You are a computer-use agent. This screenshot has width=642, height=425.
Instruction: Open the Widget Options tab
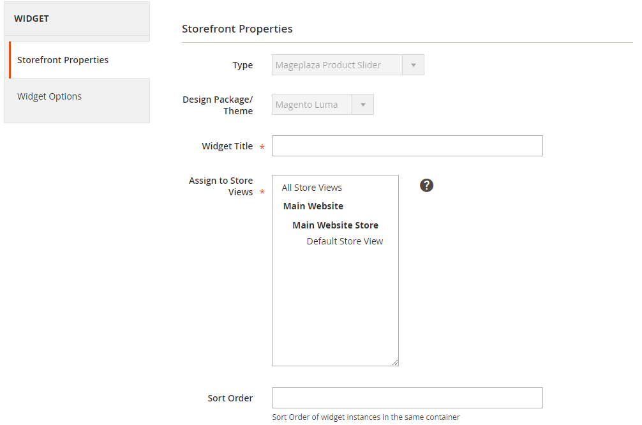[x=50, y=96]
